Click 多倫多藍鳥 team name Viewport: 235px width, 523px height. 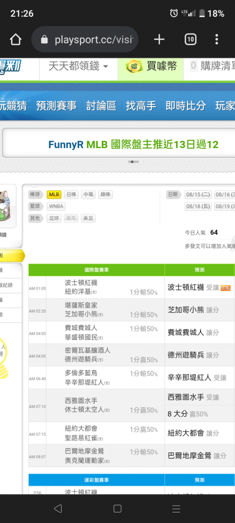[x=81, y=372]
